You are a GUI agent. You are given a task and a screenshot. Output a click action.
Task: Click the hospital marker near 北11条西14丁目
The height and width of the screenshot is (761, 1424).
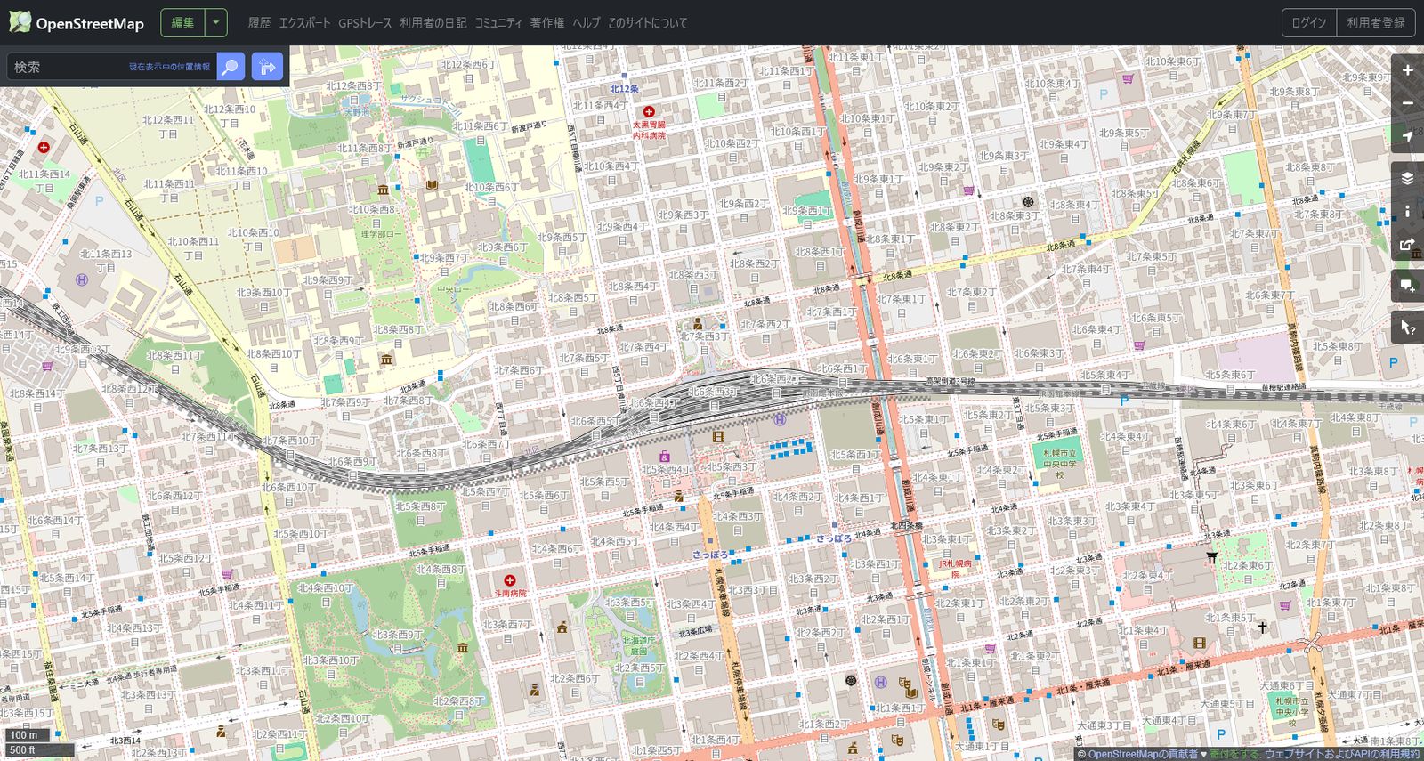(x=44, y=147)
